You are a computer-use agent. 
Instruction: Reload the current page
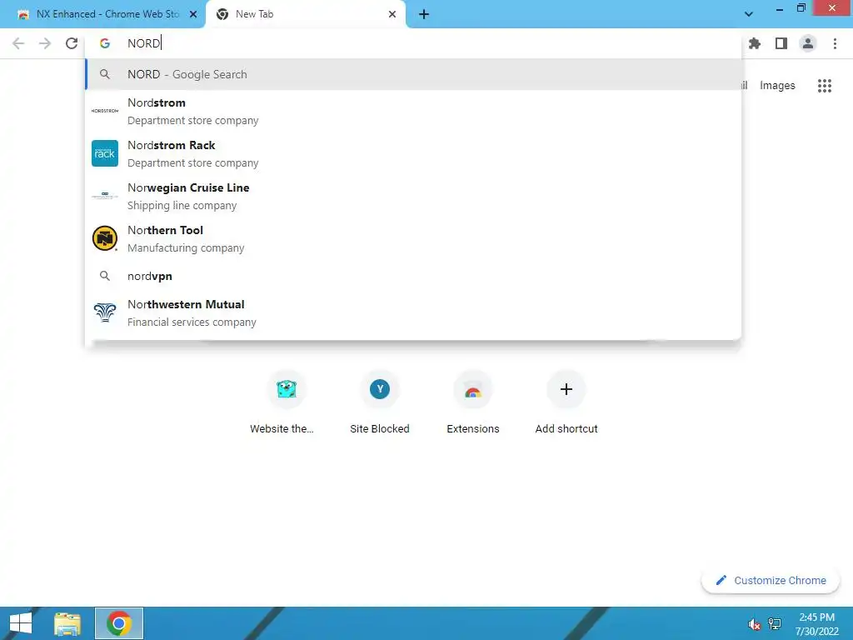72,43
